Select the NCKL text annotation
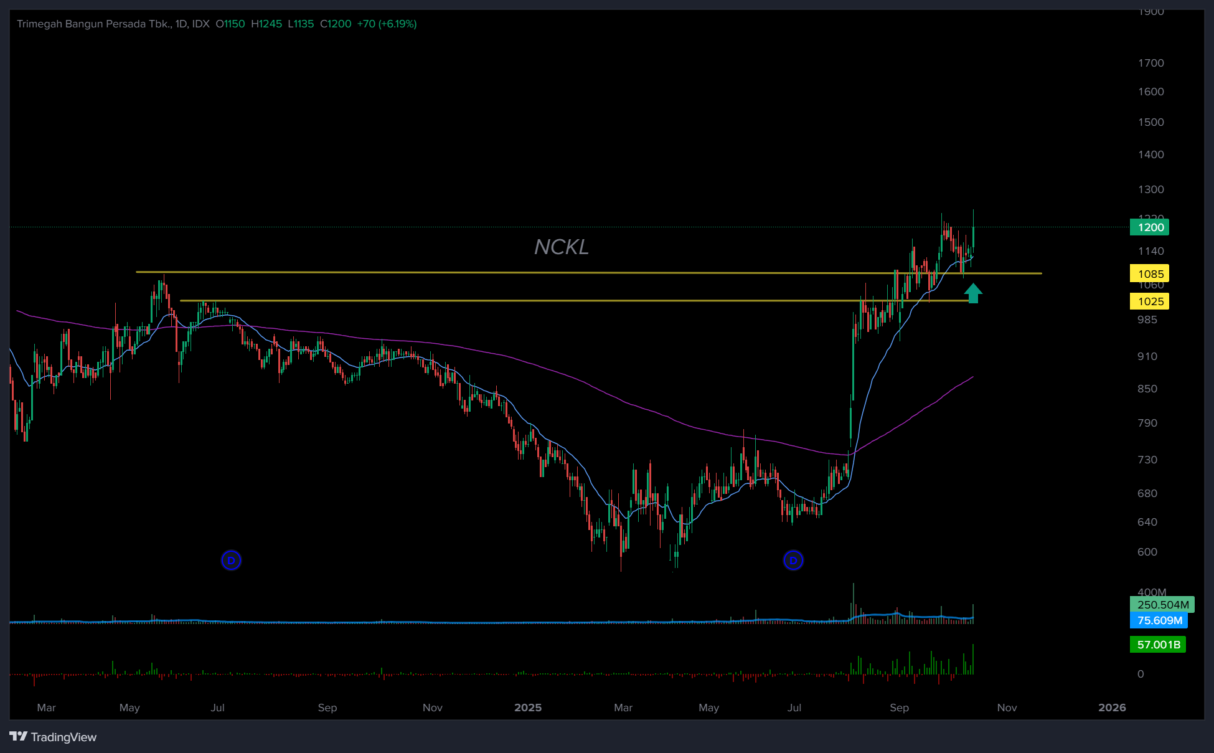 pos(561,247)
